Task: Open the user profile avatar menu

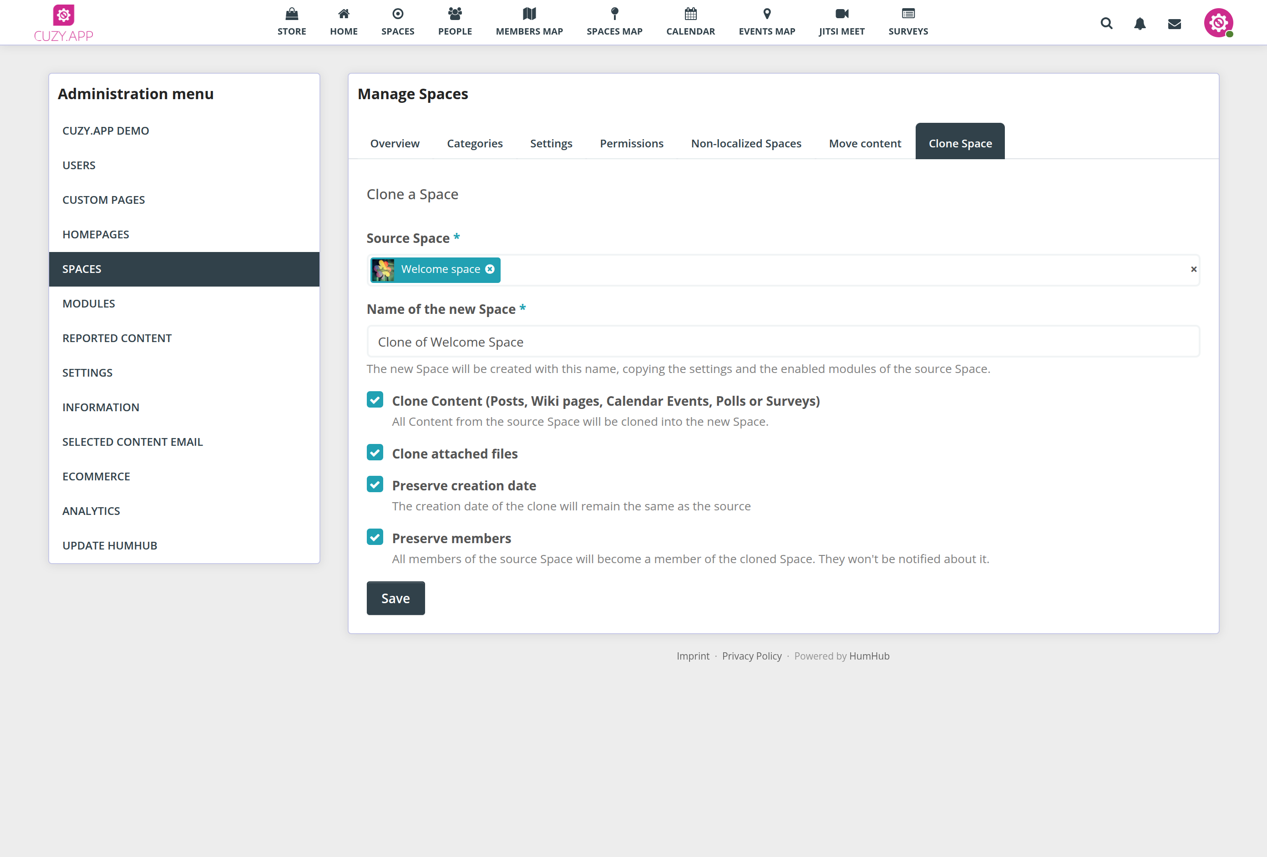Action: (x=1218, y=23)
